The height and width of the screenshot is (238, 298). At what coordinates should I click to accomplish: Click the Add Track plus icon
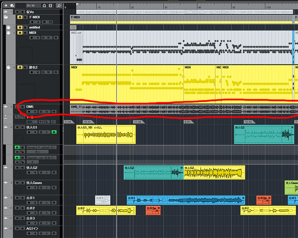point(6,6)
